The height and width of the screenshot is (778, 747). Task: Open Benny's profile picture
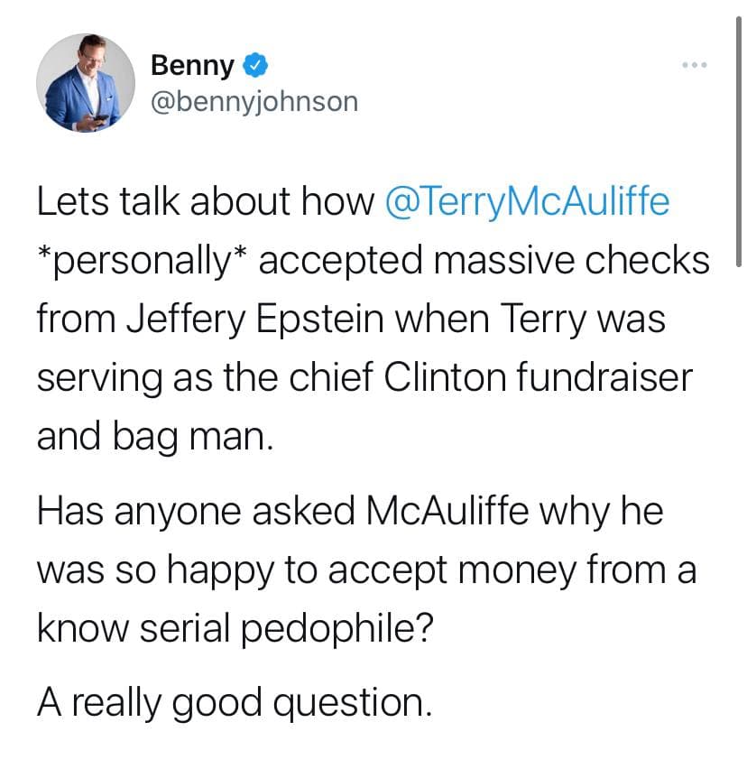click(85, 83)
